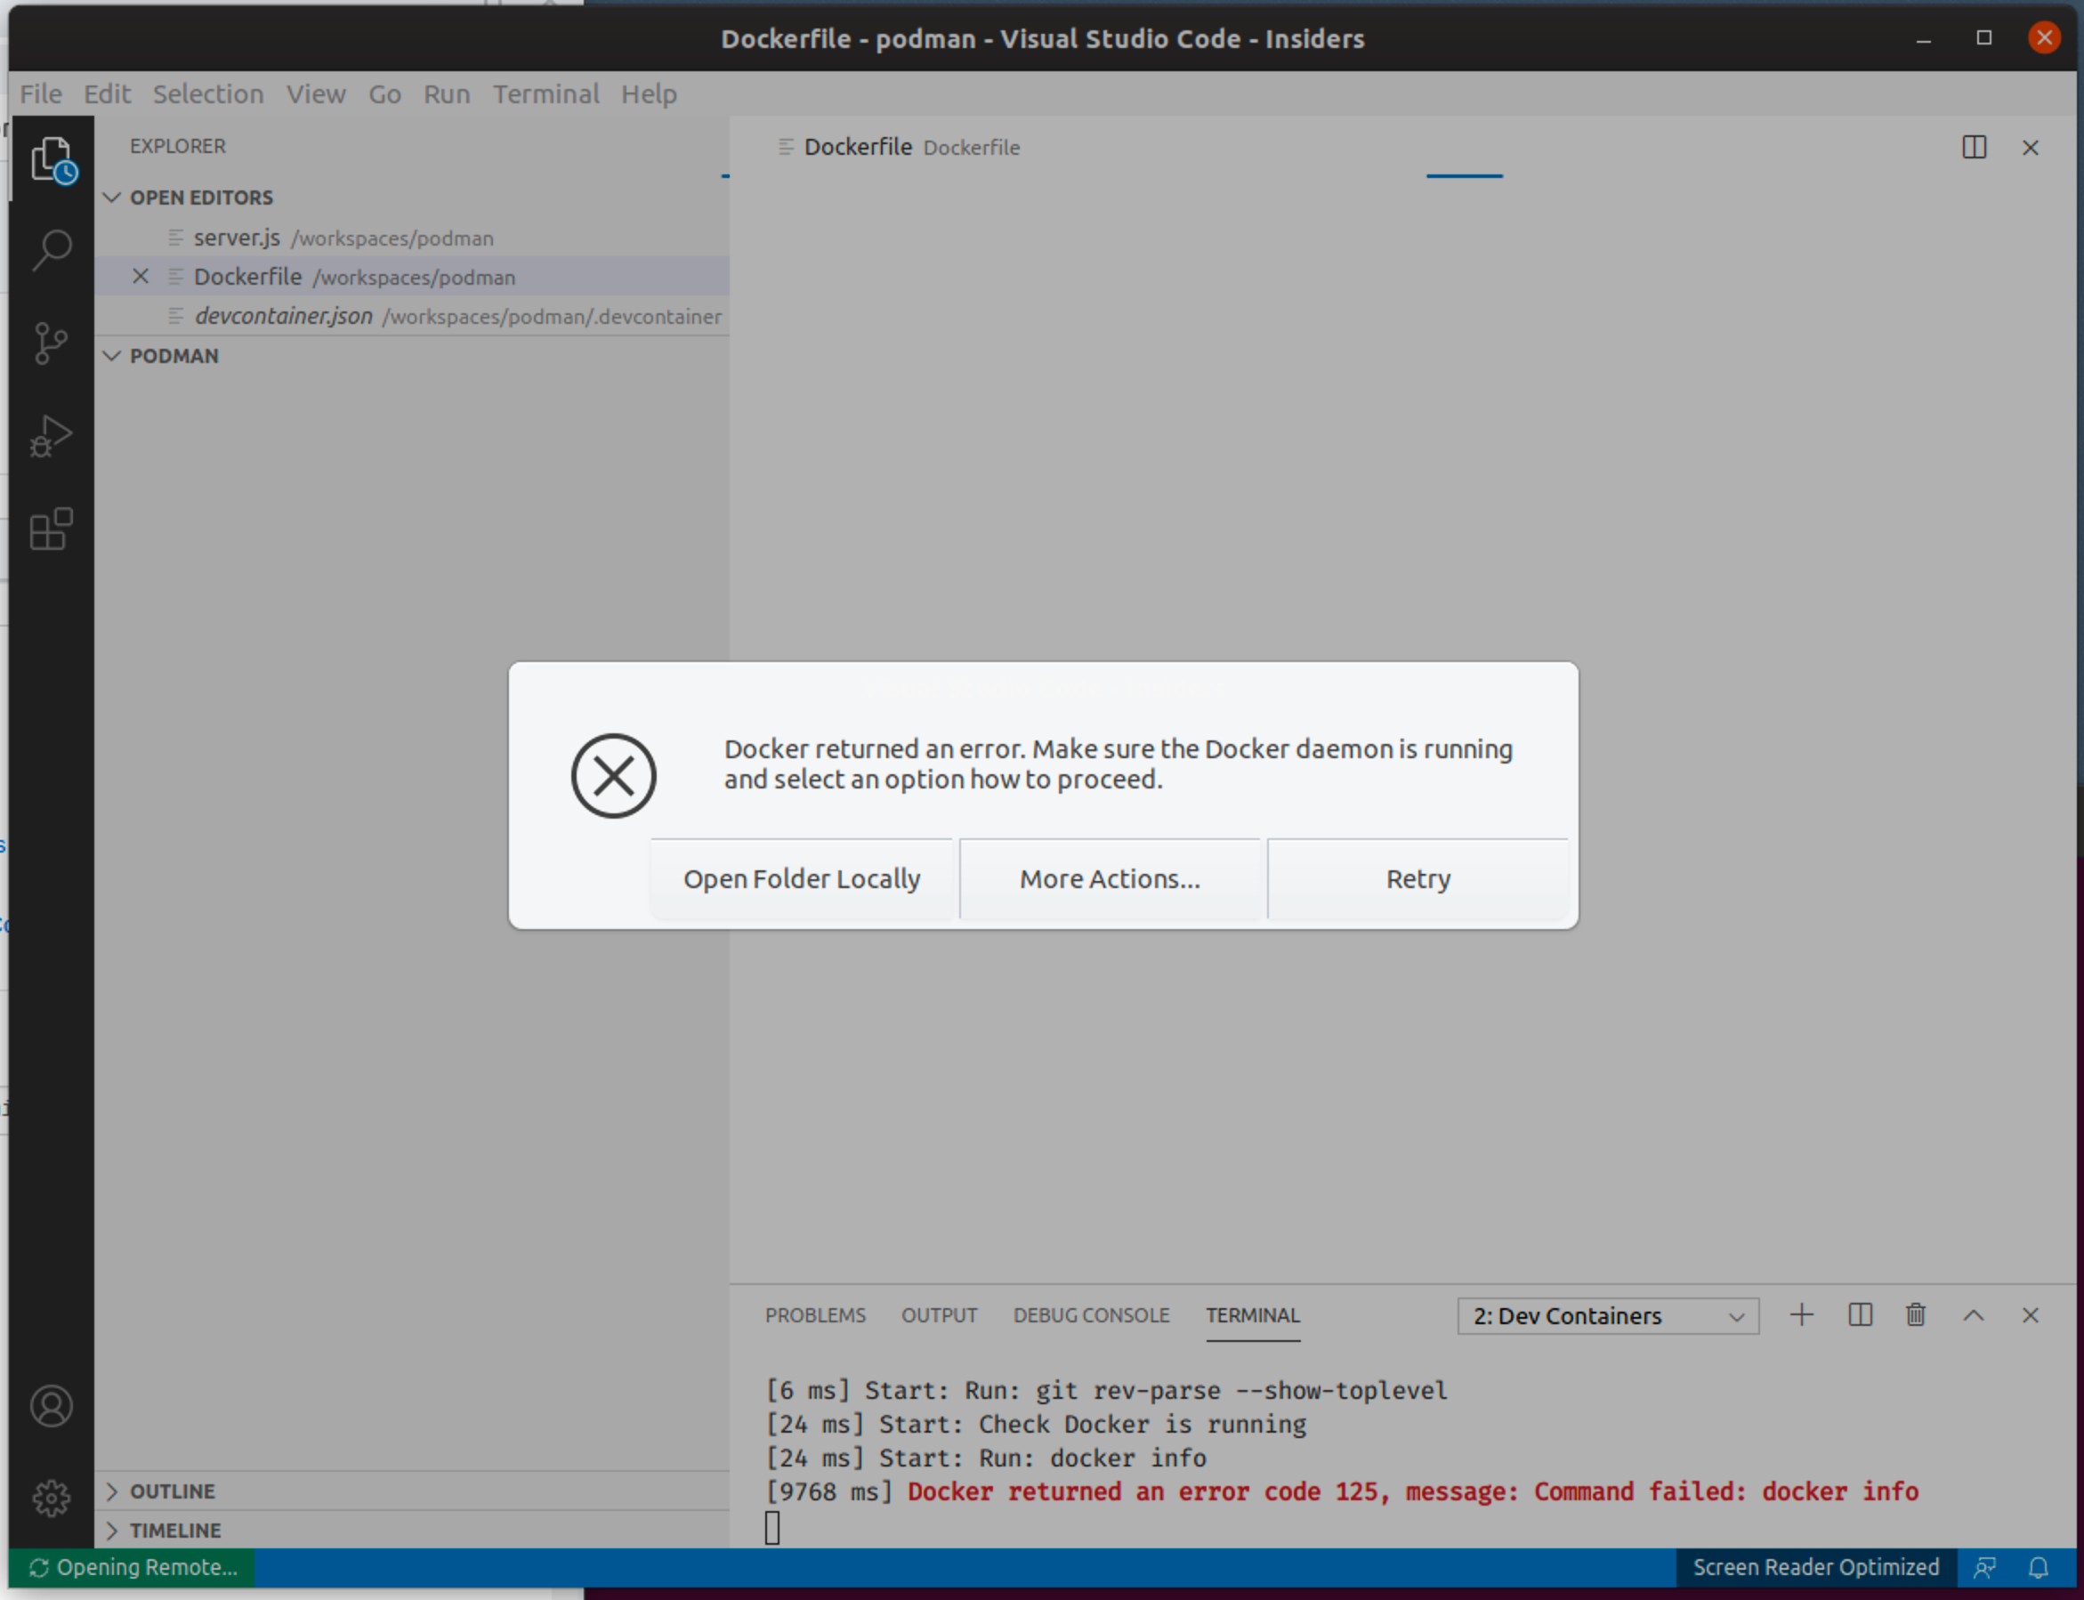2084x1600 pixels.
Task: Open Source Control view icon
Action: pyautogui.click(x=52, y=343)
